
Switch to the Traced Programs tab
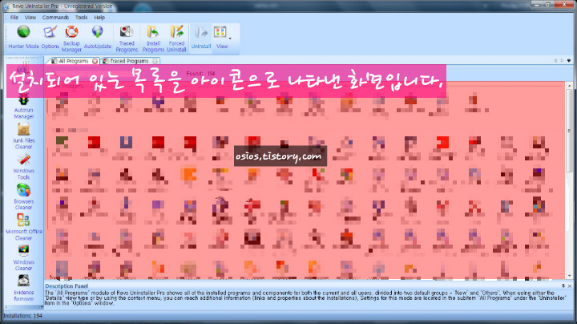(129, 61)
